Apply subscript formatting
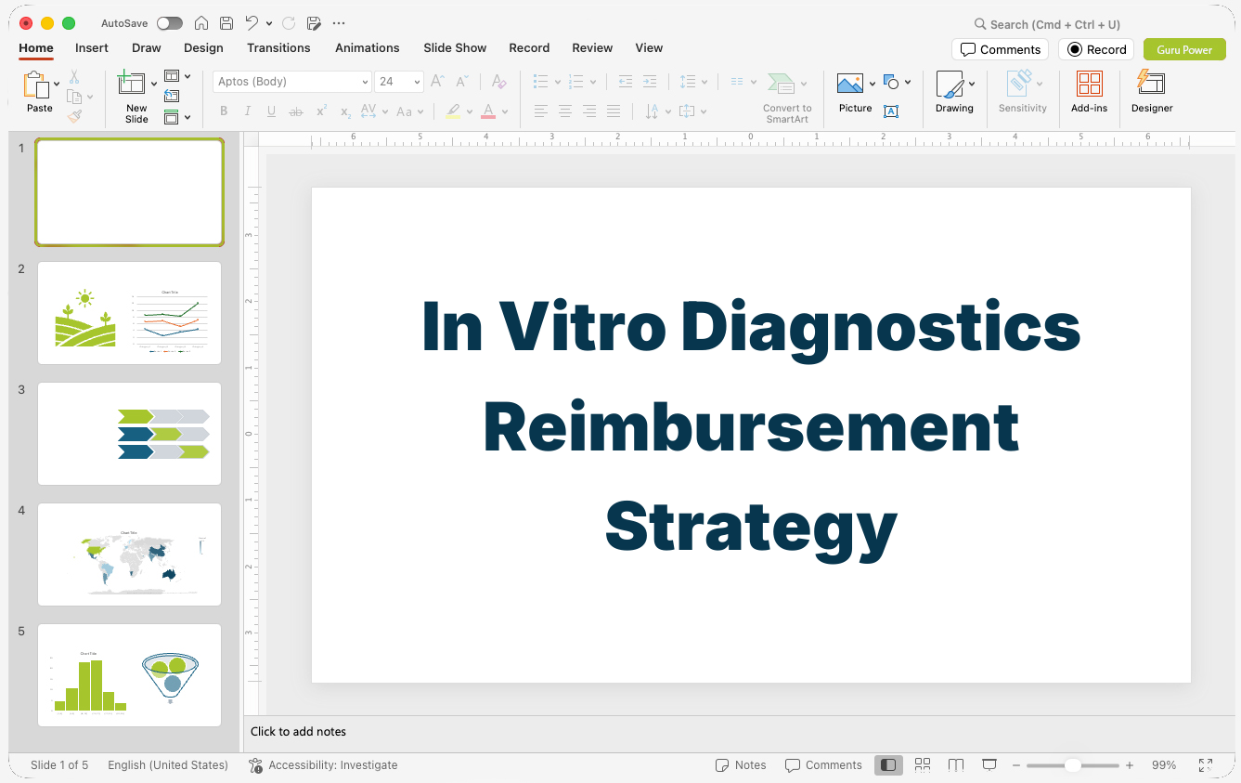The height and width of the screenshot is (783, 1241). tap(345, 111)
